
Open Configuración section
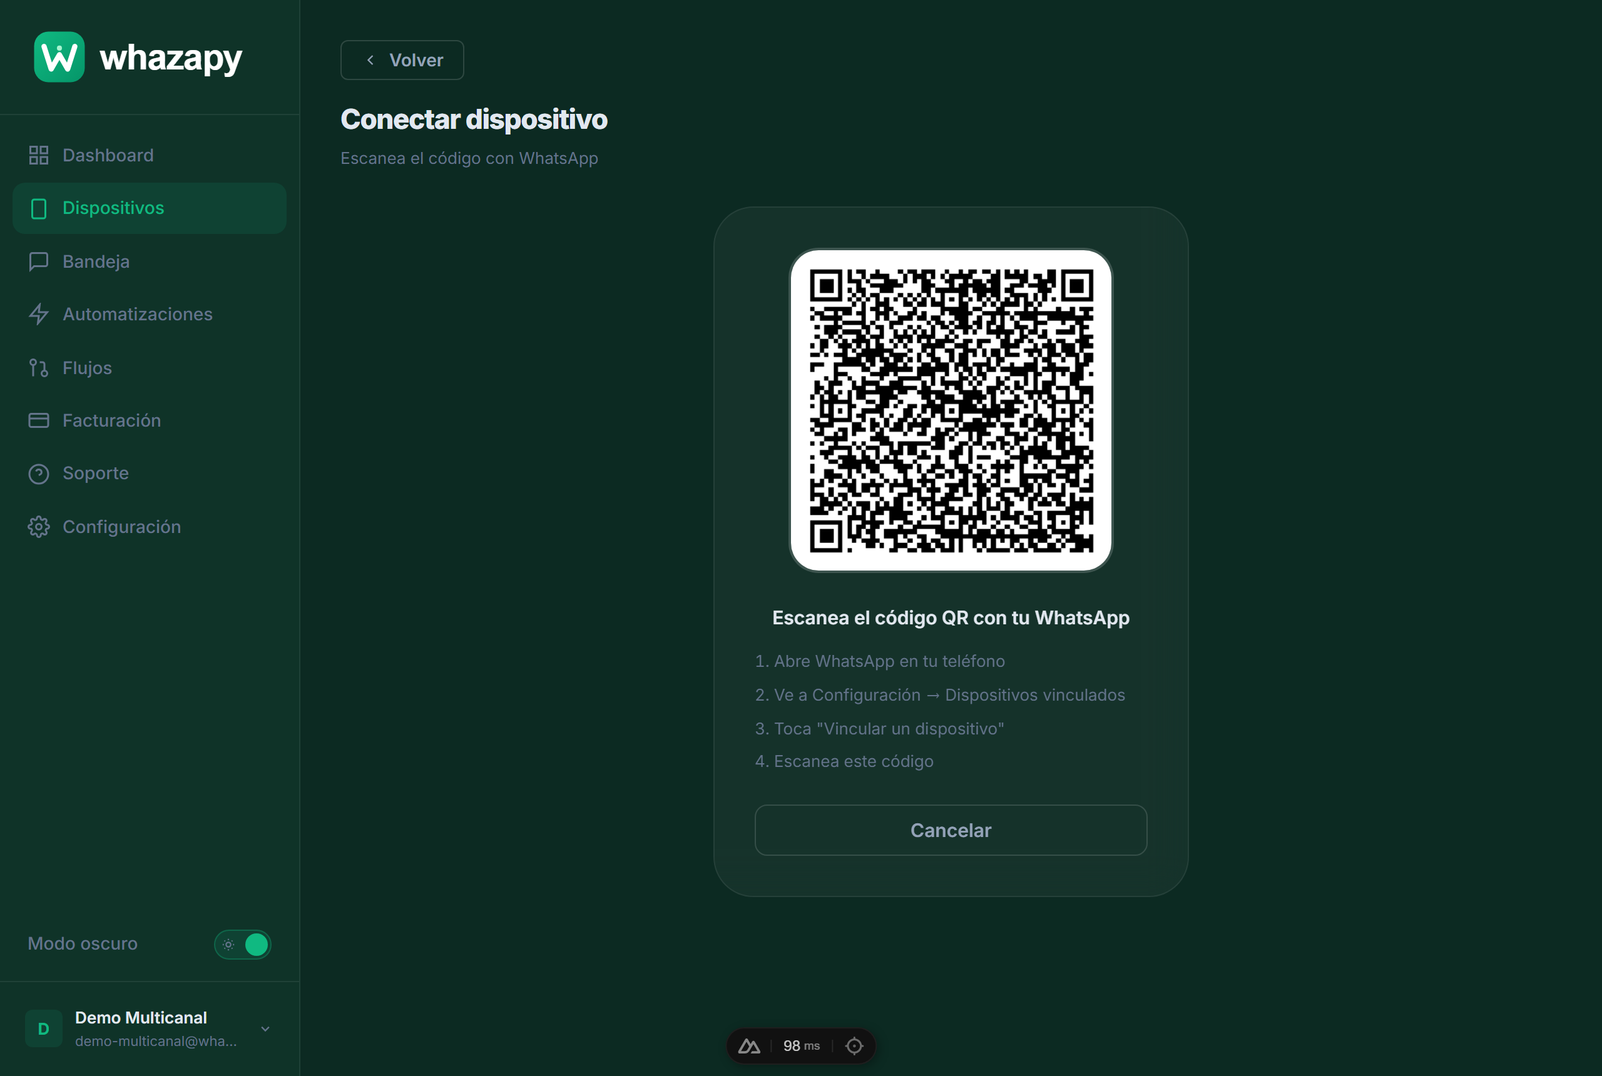point(150,526)
